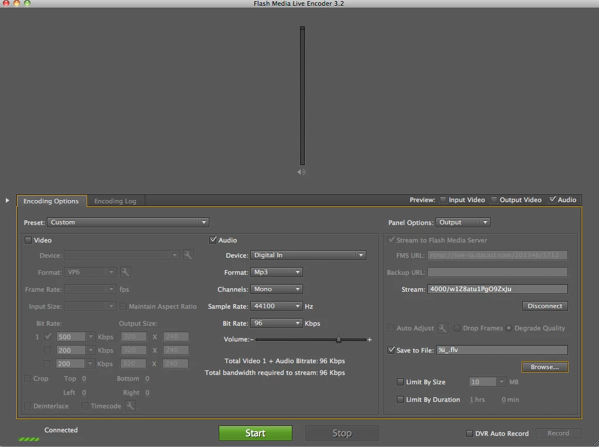The image size is (599, 447).
Task: Switch to Encoding Log tab
Action: 115,201
